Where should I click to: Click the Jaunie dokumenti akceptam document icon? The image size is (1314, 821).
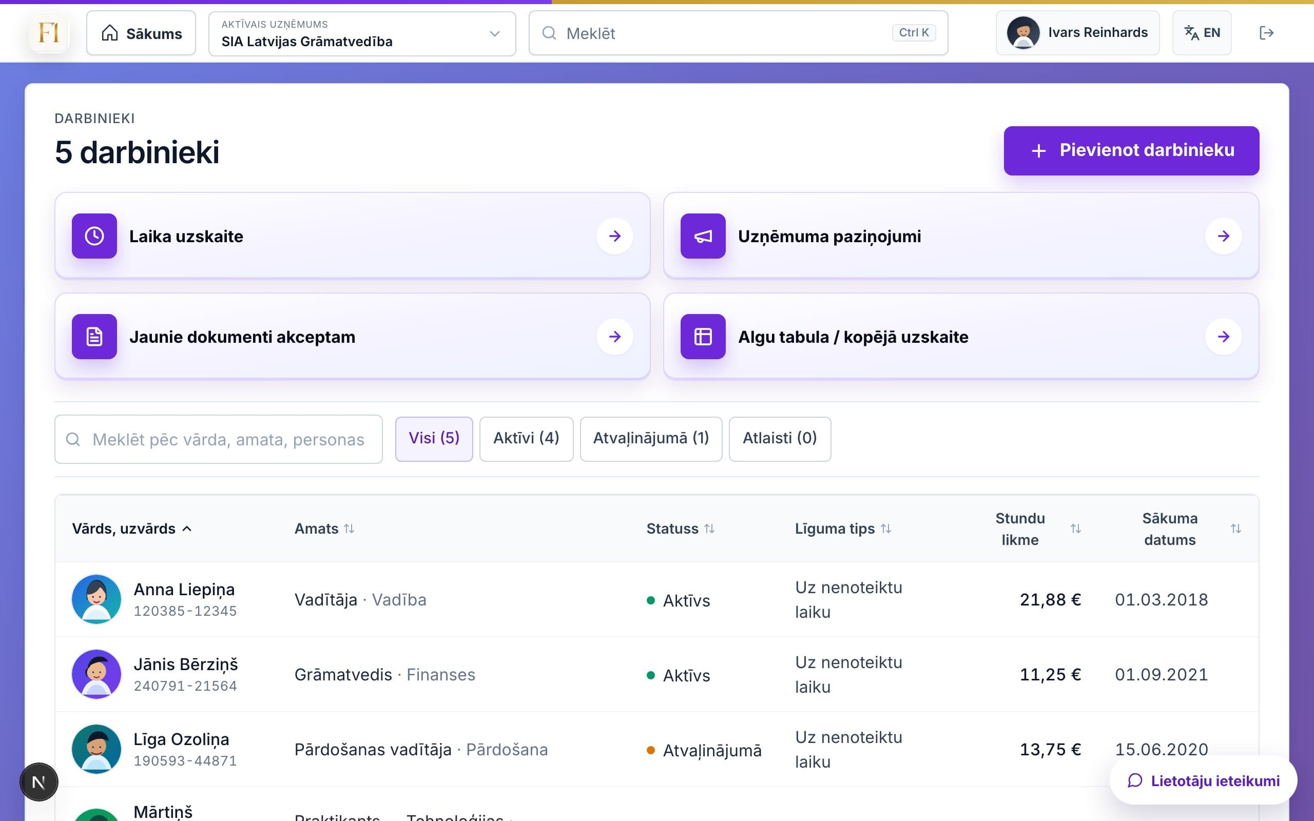click(x=94, y=336)
